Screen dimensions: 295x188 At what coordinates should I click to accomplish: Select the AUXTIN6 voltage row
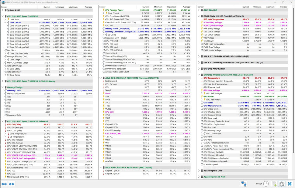pyautogui.click(x=146, y=162)
